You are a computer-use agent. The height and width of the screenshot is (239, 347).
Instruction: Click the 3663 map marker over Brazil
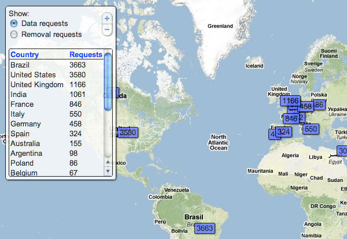pos(205,228)
